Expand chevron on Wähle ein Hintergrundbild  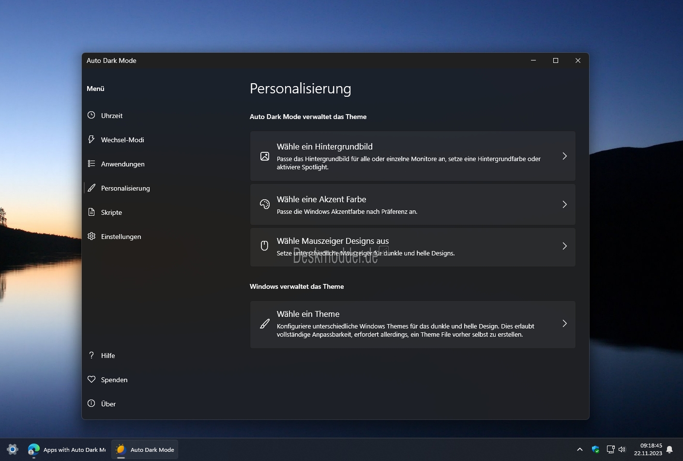coord(564,156)
